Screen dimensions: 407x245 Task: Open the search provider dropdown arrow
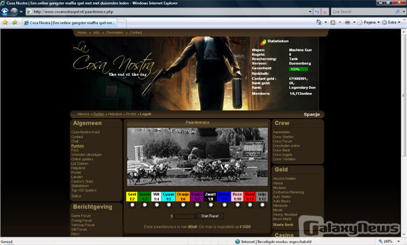tap(404, 12)
